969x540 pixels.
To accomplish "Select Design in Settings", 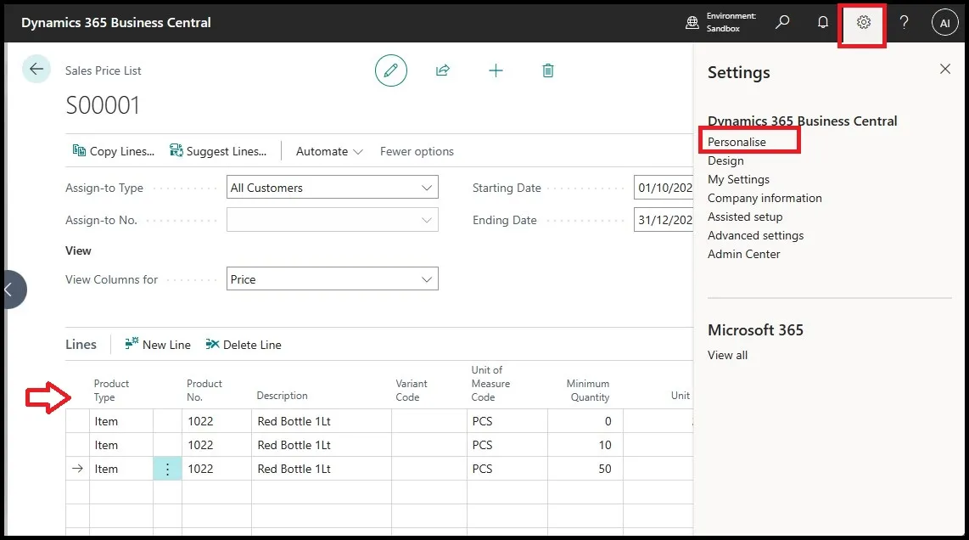I will pyautogui.click(x=725, y=160).
